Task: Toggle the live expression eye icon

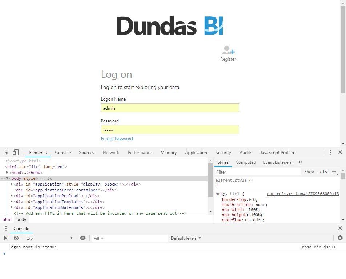Action: [x=83, y=238]
